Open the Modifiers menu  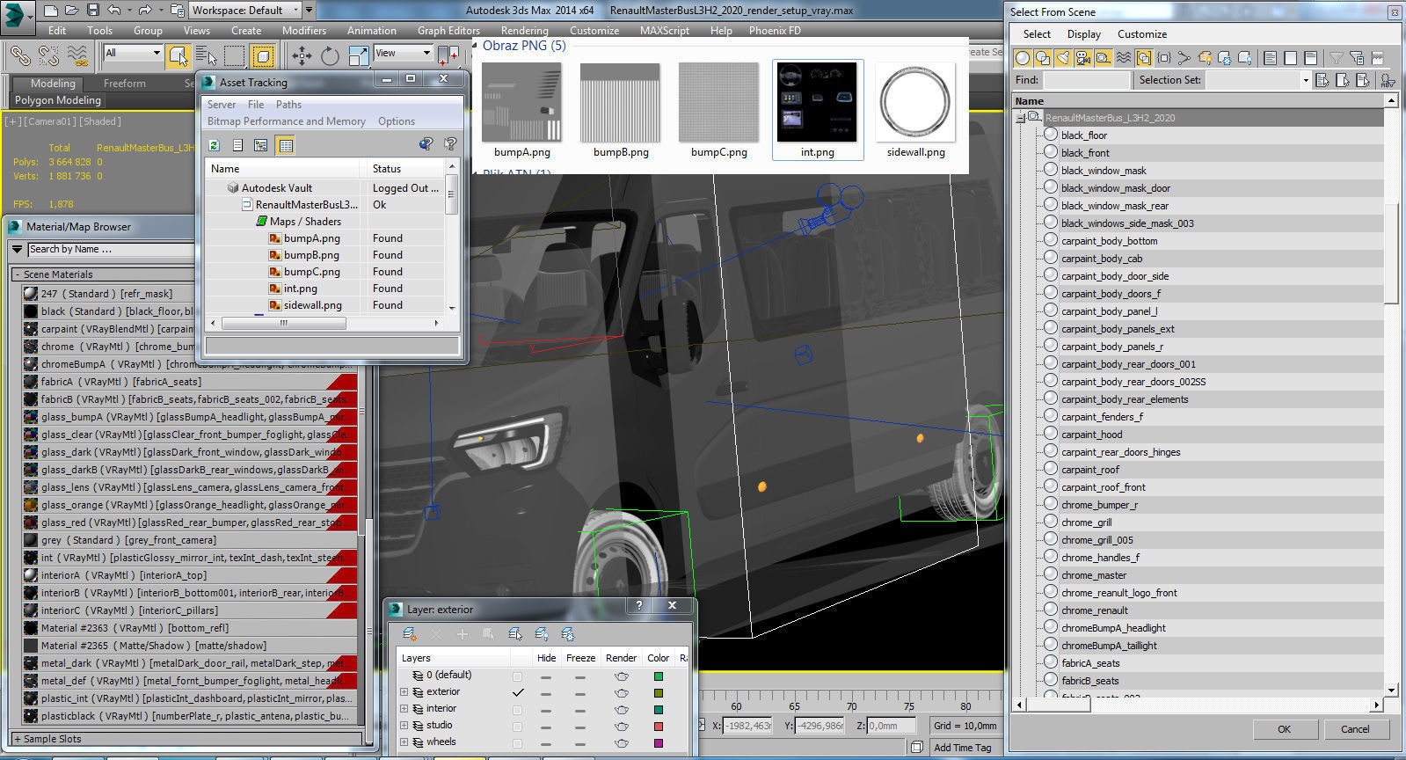304,30
